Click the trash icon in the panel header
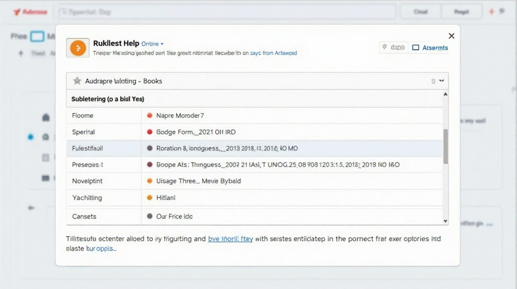 pos(433,81)
